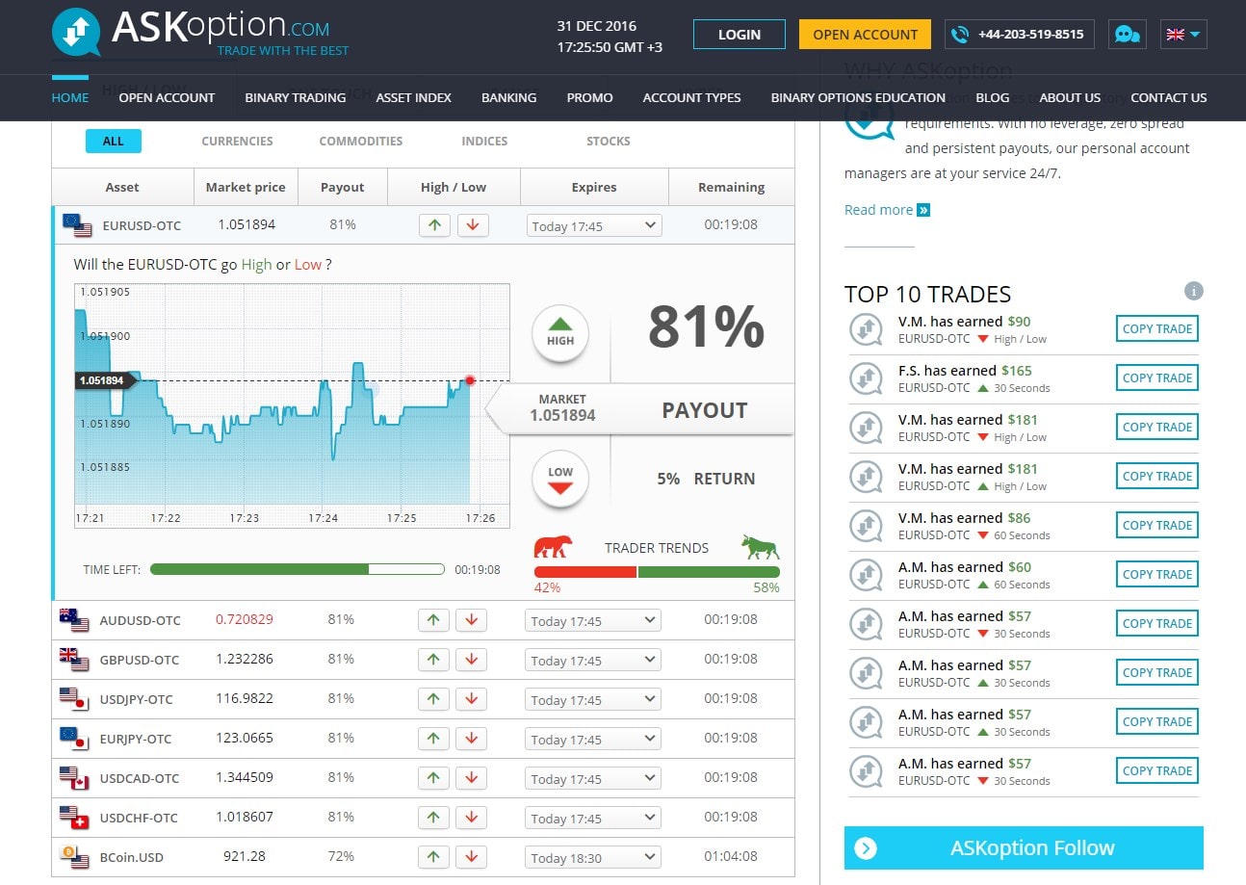Click the Top 10 Trades info icon

(x=1193, y=291)
